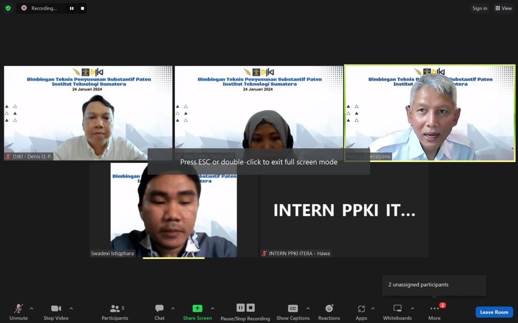The image size is (518, 323).
Task: Stop Video from the toolbar
Action: 56,312
